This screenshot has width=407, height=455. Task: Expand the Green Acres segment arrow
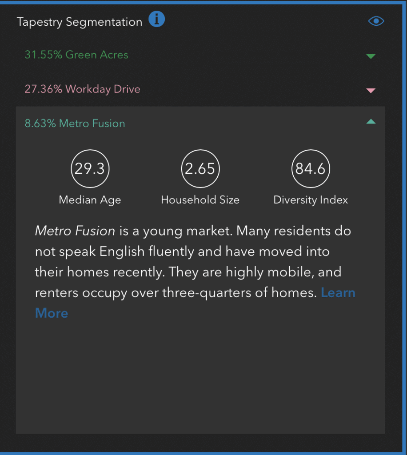[371, 56]
